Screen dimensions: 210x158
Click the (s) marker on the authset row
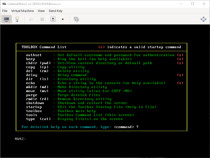point(180,55)
